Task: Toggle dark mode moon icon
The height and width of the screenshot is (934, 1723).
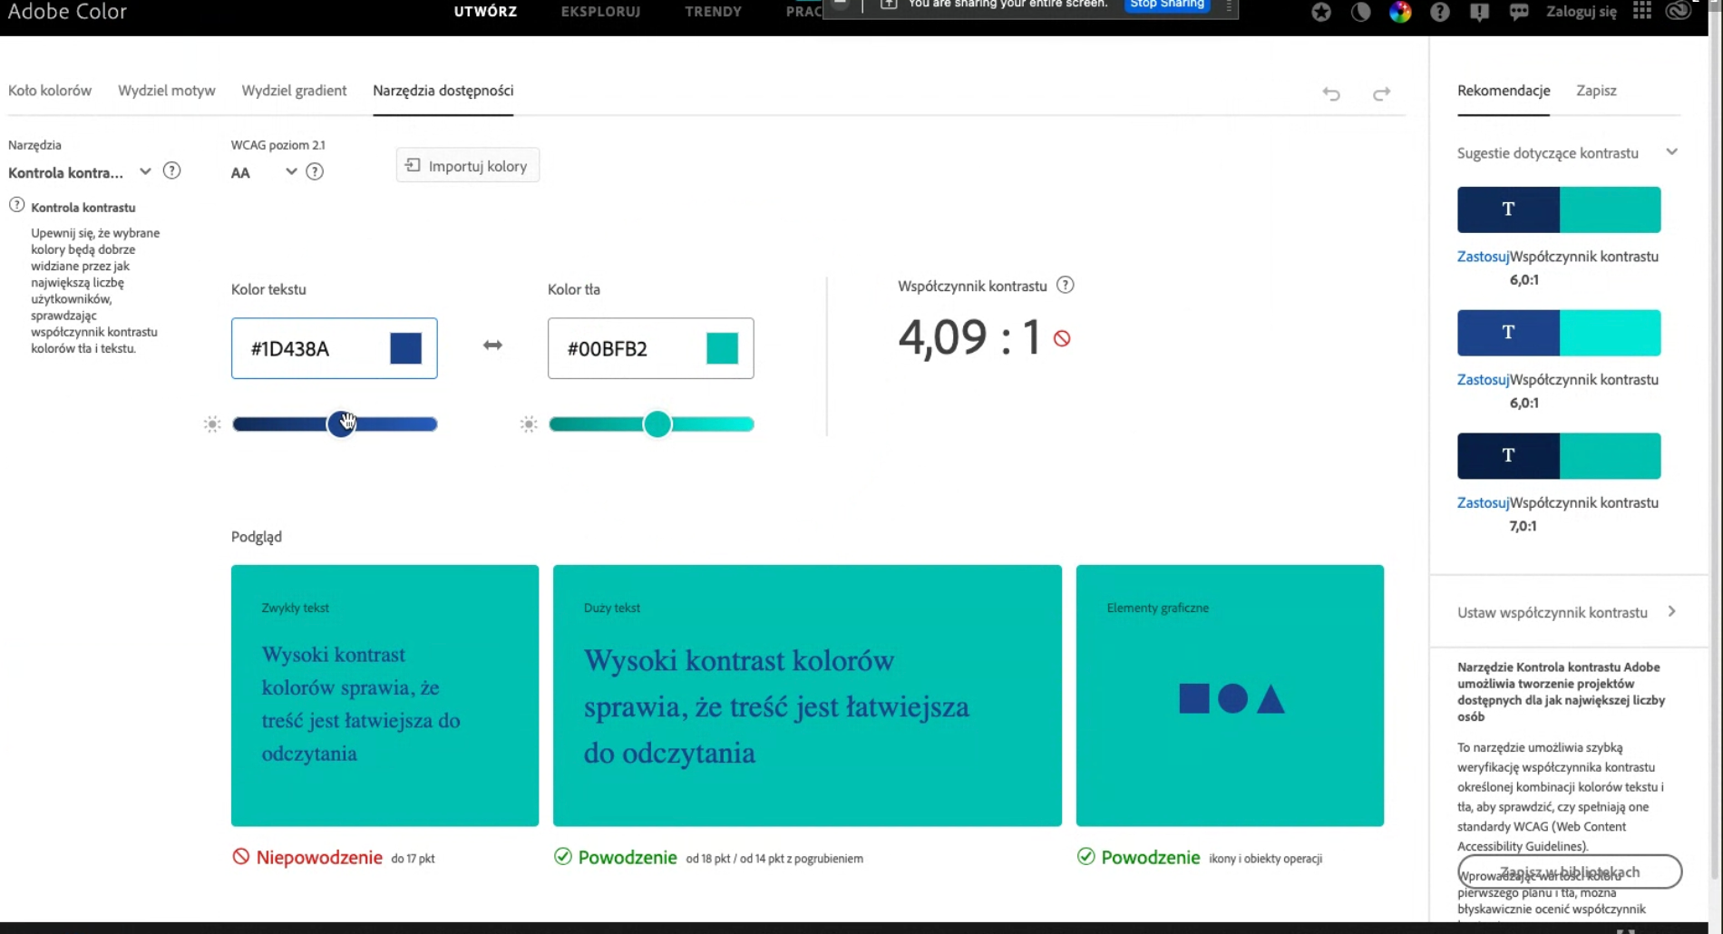Action: (1360, 12)
